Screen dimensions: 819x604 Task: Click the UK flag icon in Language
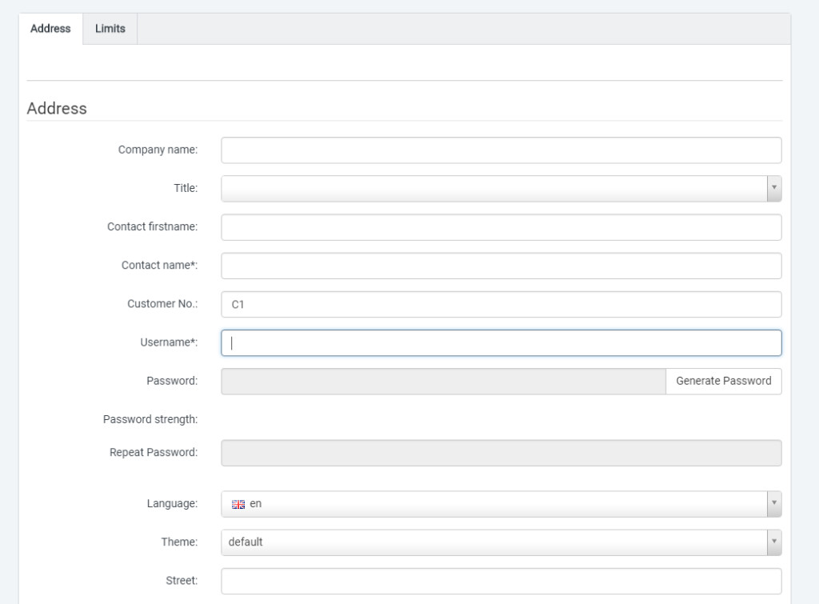tap(238, 504)
